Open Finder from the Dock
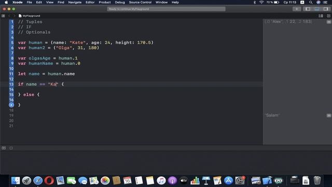332x187 pixels. (x=16, y=181)
